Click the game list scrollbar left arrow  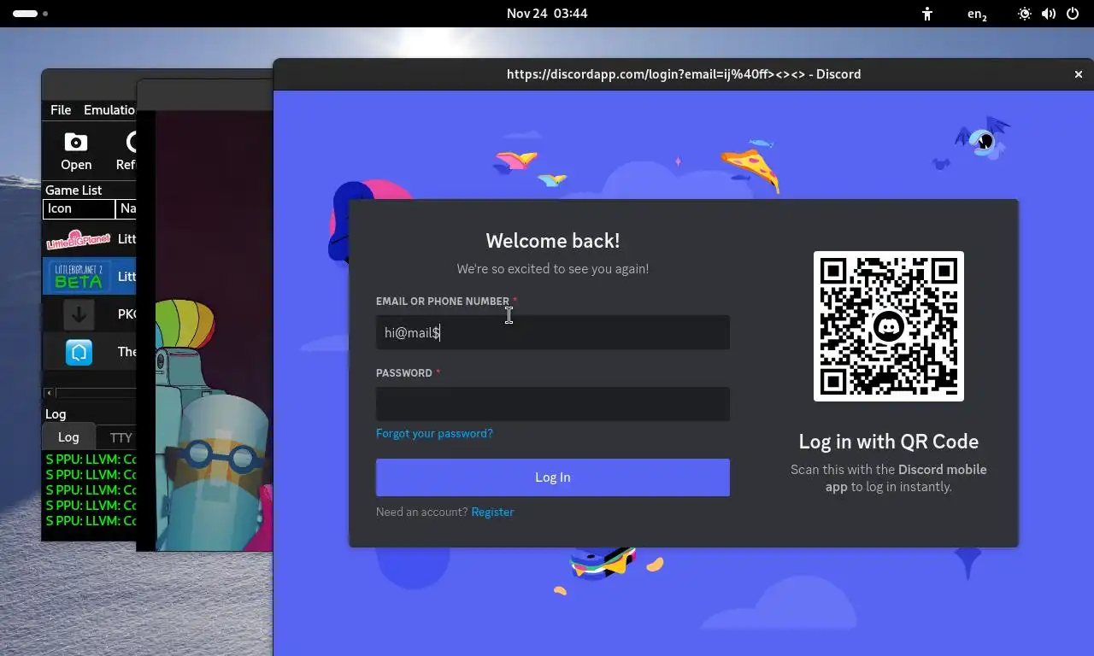(x=50, y=393)
